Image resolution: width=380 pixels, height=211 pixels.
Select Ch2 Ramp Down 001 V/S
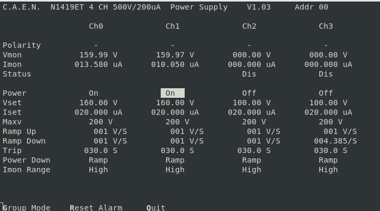[x=263, y=141]
